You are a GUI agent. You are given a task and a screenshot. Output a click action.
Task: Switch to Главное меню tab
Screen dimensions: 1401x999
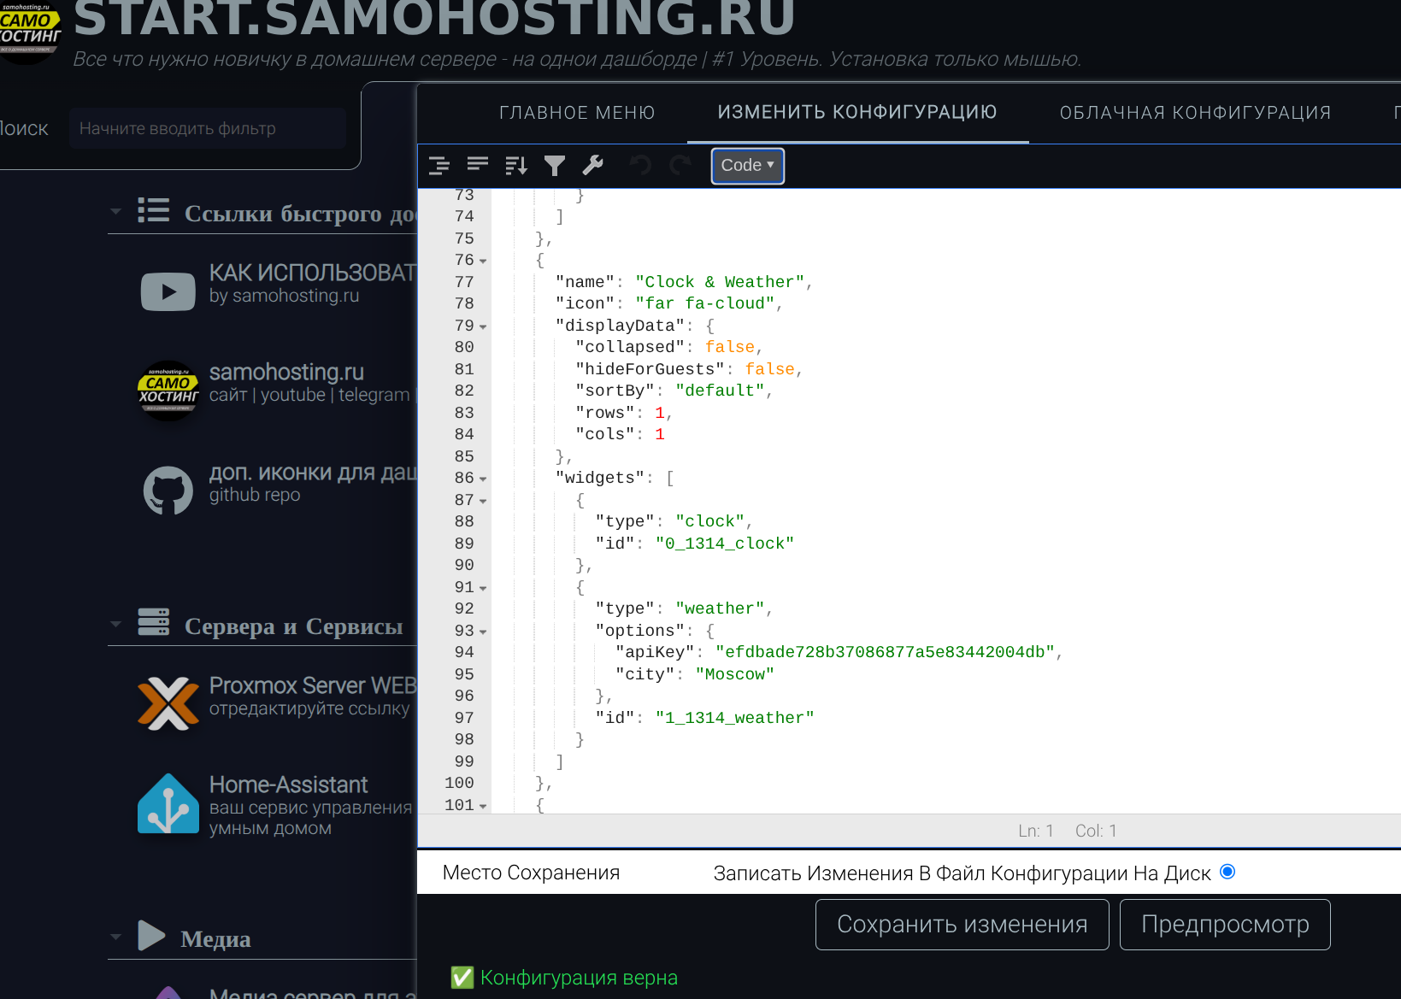[x=577, y=113]
